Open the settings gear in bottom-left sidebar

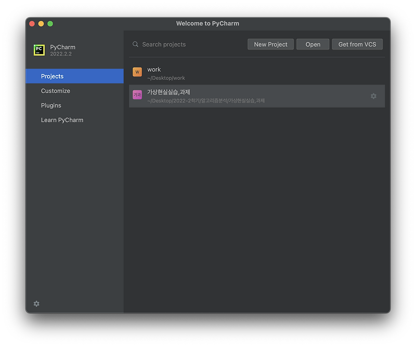[x=36, y=303]
